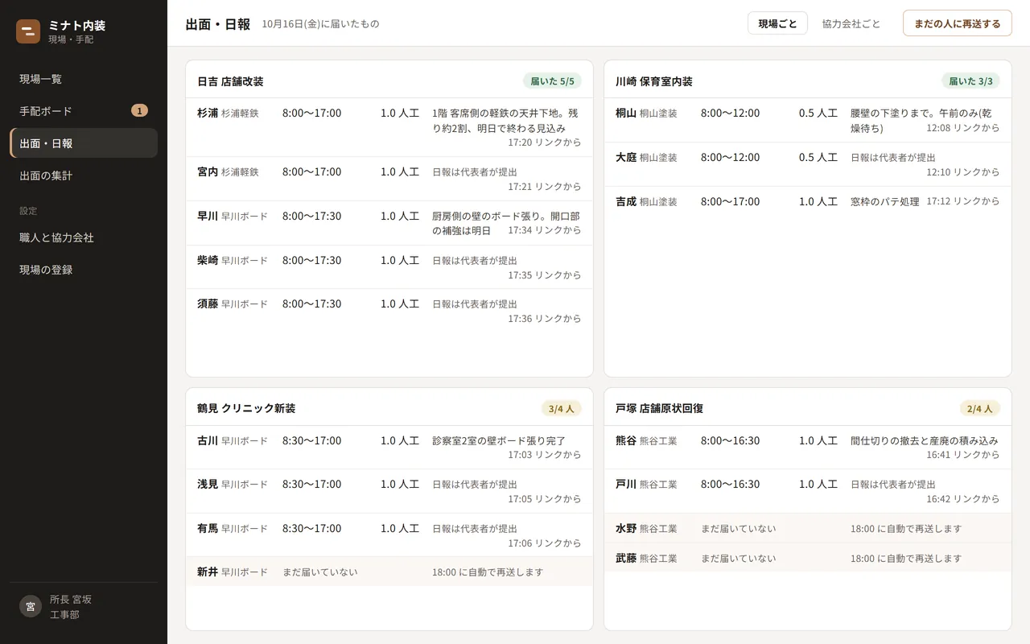Select worker 大庭 name
This screenshot has width=1030, height=644.
[626, 157]
